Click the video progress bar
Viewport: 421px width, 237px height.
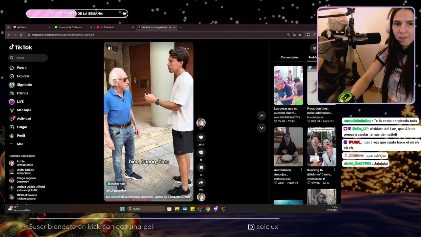149,200
